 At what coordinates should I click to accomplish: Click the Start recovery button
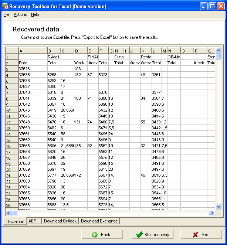click(x=152, y=235)
